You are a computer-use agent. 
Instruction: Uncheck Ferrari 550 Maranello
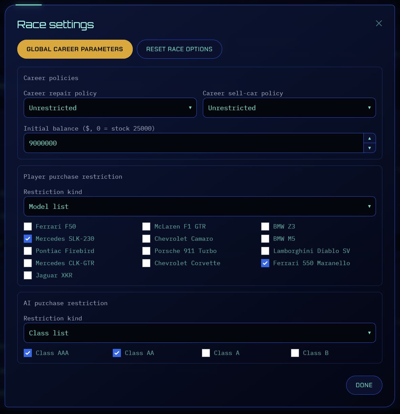click(265, 263)
